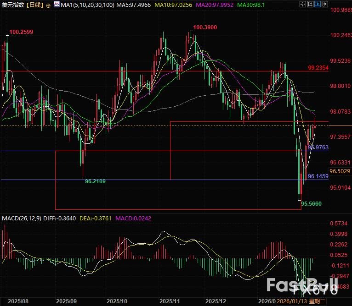Jump to 2025/12 on the date axis

click(x=216, y=301)
